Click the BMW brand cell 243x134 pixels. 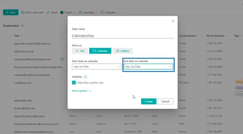click(x=182, y=124)
